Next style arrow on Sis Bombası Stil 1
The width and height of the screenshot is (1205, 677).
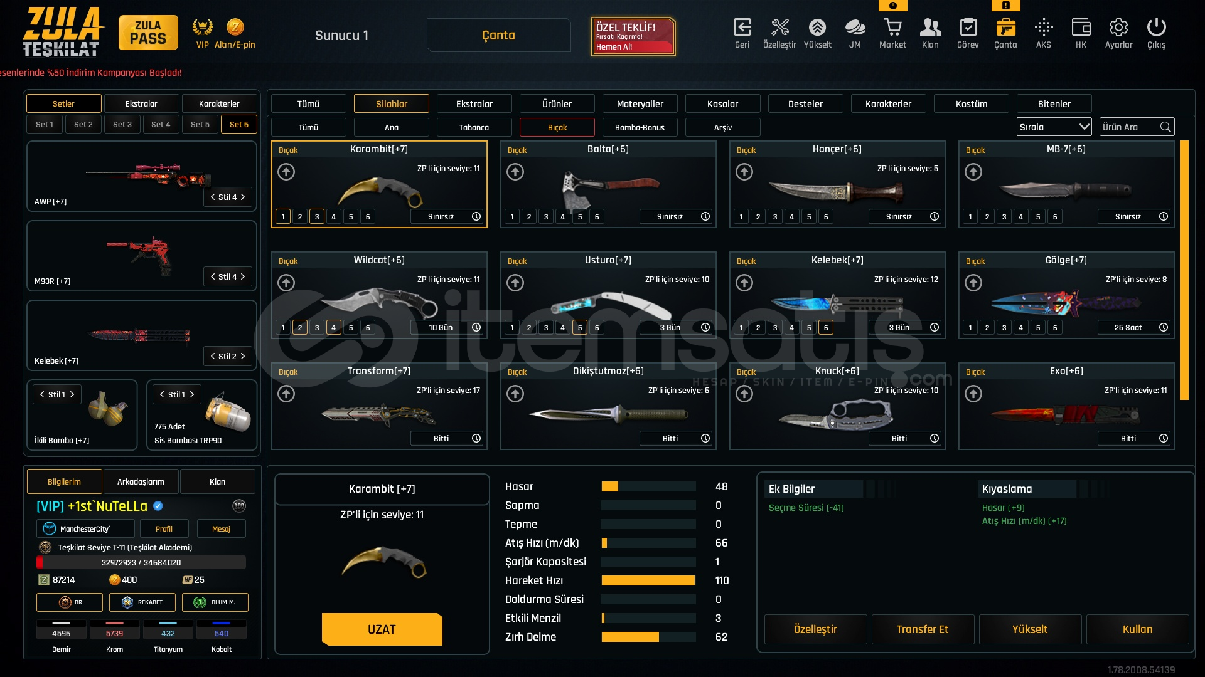click(x=192, y=394)
